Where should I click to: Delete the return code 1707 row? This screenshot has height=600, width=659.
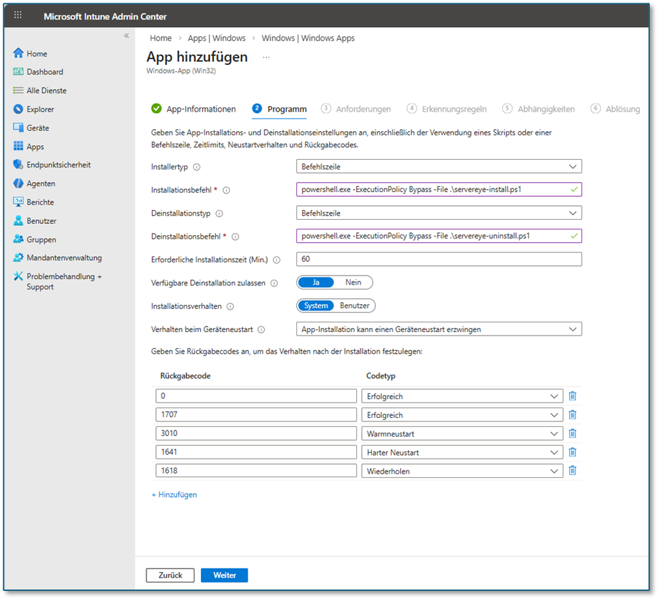(573, 414)
